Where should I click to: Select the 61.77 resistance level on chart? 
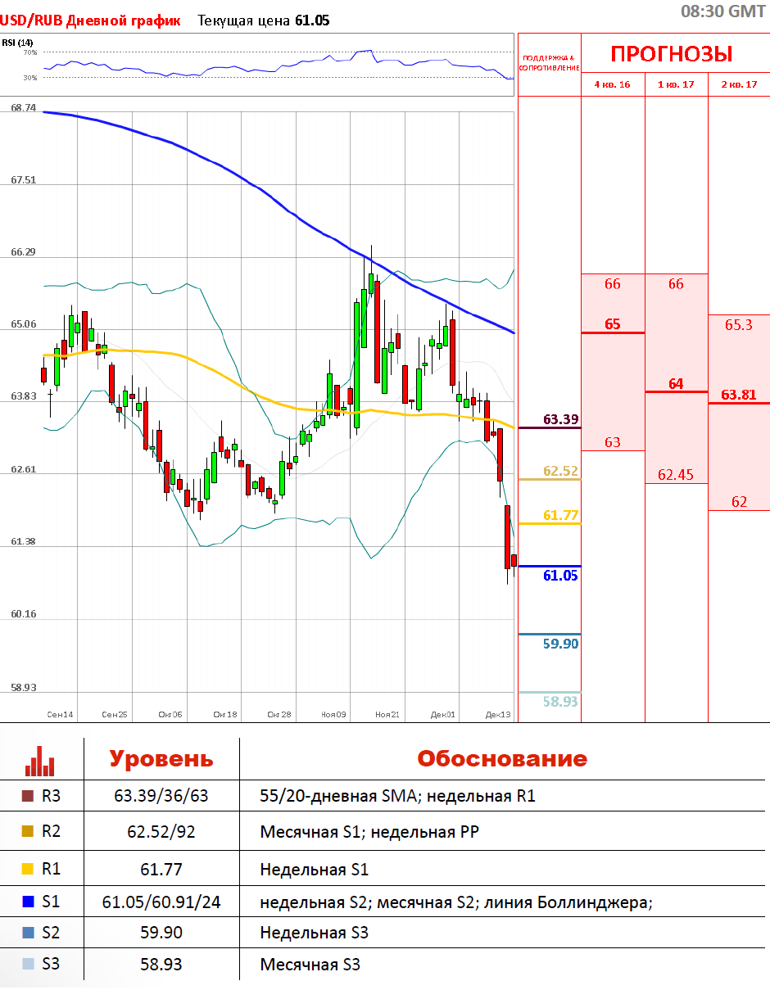pyautogui.click(x=560, y=515)
